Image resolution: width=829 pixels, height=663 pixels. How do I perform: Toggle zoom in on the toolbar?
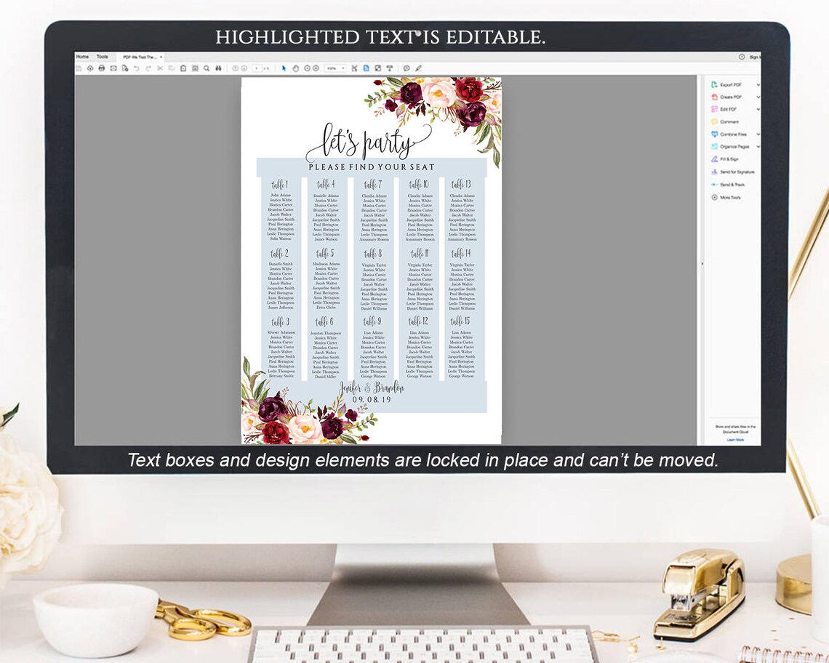click(316, 68)
